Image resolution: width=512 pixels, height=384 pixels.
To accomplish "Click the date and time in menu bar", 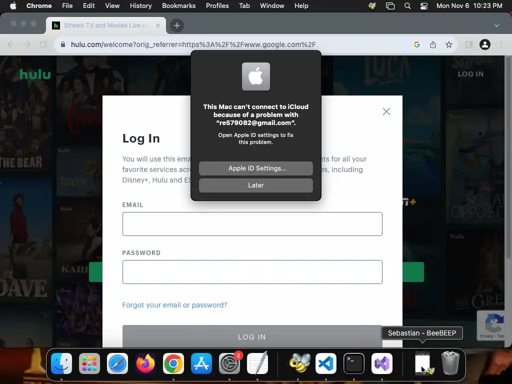I will [469, 6].
